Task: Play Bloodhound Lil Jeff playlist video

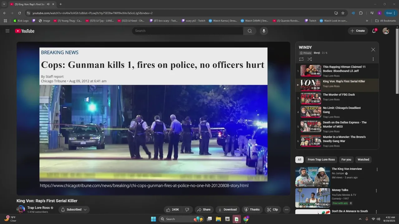Action: tap(337, 71)
